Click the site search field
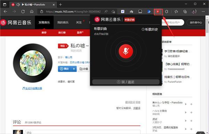The height and width of the screenshot is (134, 209). (173, 23)
